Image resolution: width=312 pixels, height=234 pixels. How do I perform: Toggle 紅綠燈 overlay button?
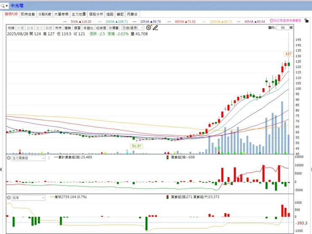101,28
